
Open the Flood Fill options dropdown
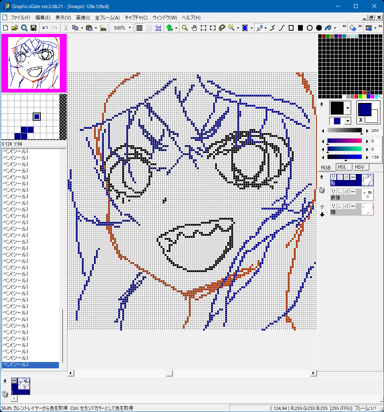click(x=335, y=28)
